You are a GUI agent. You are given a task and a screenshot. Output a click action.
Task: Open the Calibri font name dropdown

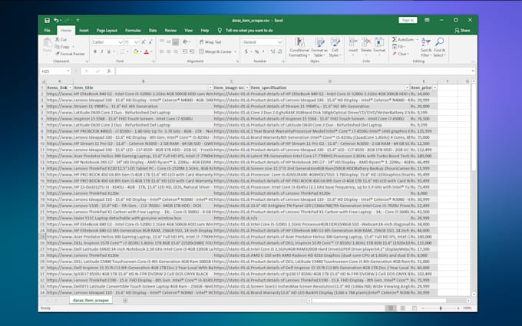pyautogui.click(x=121, y=42)
